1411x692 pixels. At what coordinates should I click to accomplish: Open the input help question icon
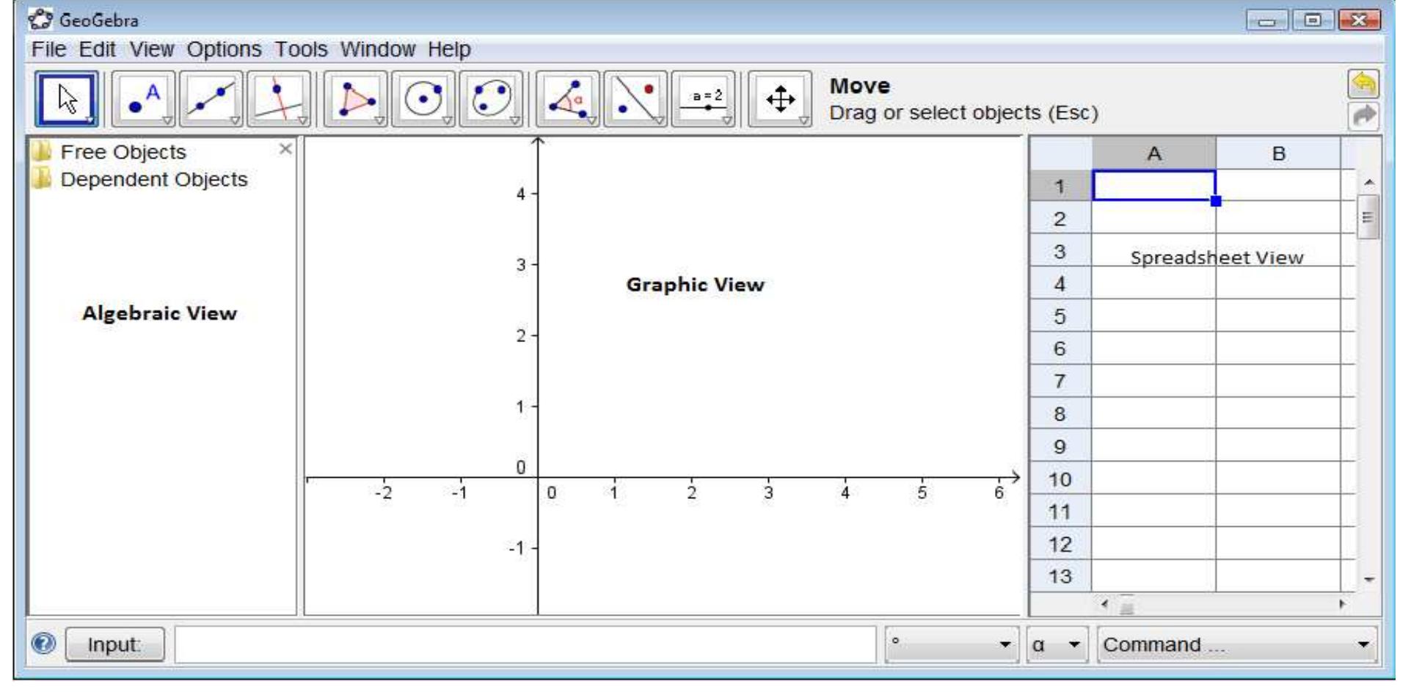[x=44, y=644]
